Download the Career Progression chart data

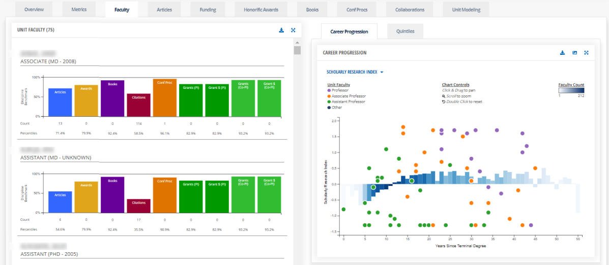[562, 53]
